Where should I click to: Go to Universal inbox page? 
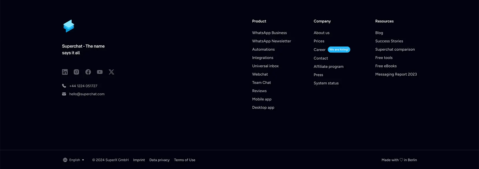click(265, 66)
